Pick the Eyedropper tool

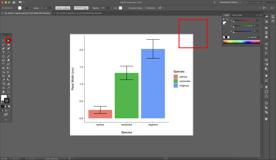tap(4, 80)
